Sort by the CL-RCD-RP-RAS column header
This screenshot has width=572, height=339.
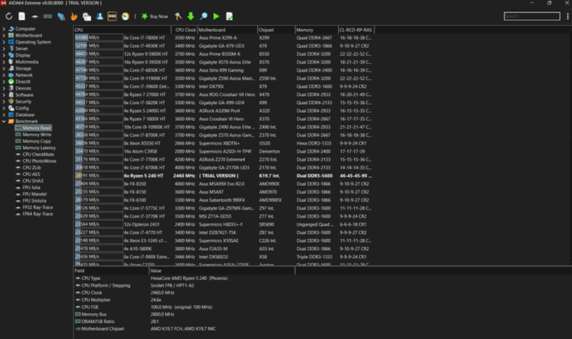pyautogui.click(x=356, y=30)
